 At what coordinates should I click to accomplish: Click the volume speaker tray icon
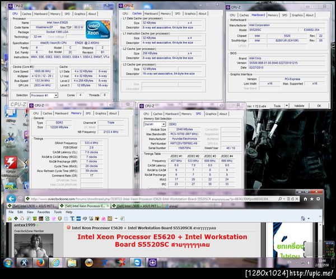[309, 263]
